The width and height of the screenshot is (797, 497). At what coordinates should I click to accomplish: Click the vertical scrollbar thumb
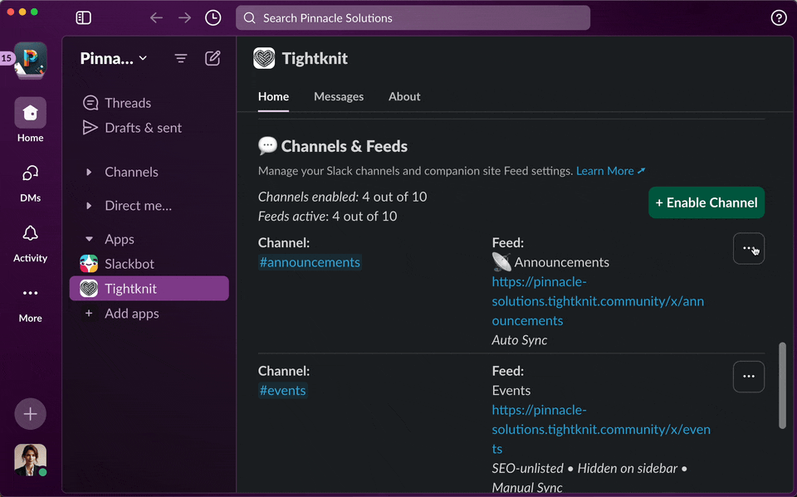(782, 386)
